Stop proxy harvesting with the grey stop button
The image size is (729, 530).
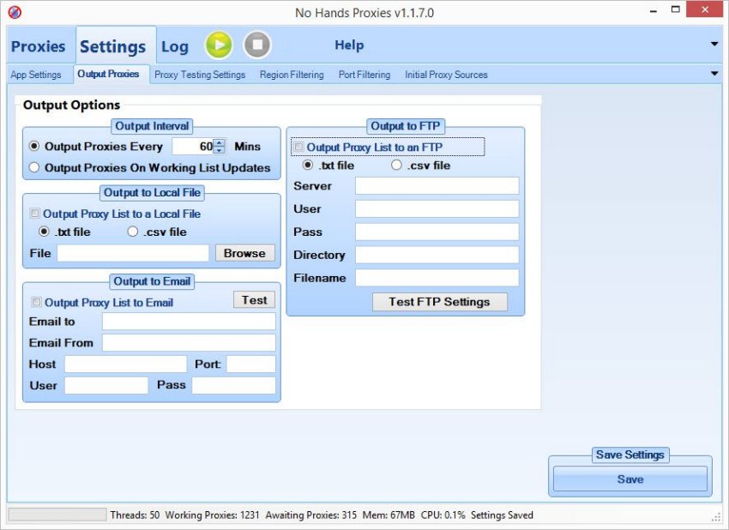coord(257,45)
